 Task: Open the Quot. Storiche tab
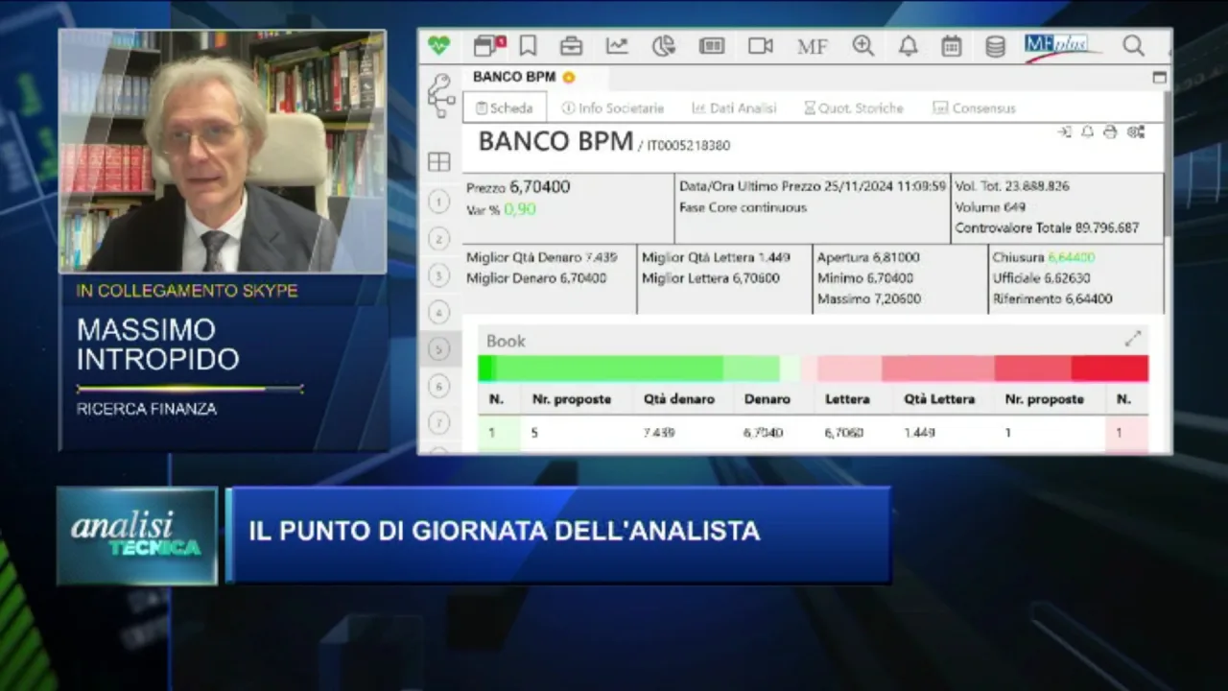pos(854,108)
